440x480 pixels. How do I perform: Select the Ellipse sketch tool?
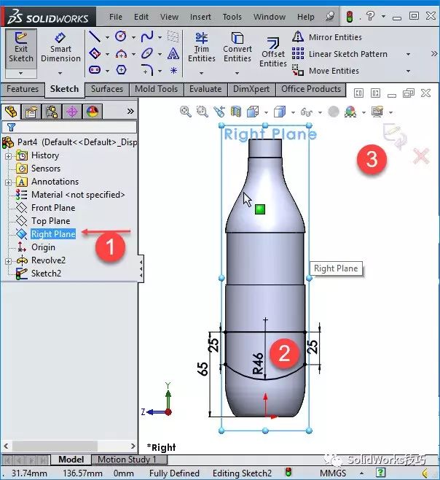pyautogui.click(x=147, y=53)
